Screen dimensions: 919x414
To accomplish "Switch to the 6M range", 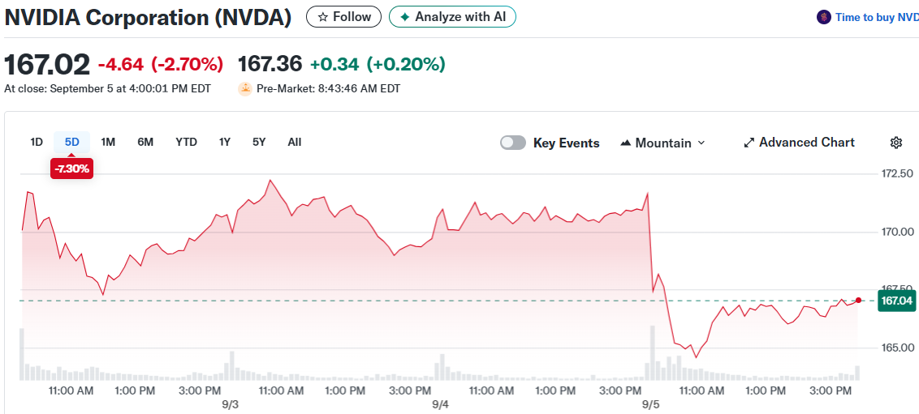I will (x=145, y=142).
